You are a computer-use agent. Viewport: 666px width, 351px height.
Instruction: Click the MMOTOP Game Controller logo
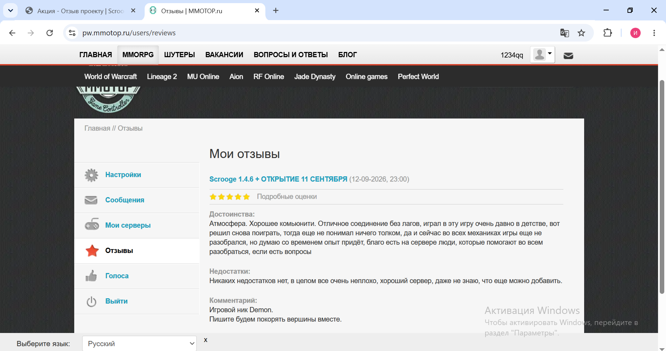[108, 99]
